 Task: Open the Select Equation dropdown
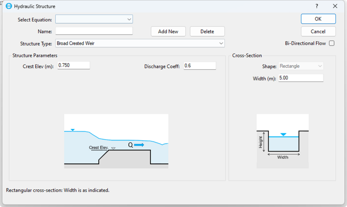(94, 19)
